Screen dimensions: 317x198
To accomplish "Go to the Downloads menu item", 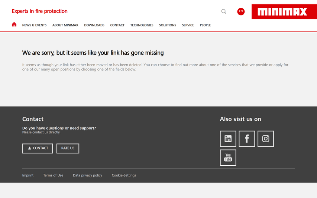I will pyautogui.click(x=94, y=25).
